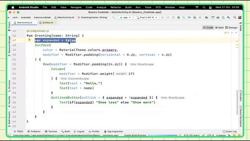Viewport: 250px width, 141px height.
Task: Click the Debug app bug icon
Action: click(x=179, y=17)
